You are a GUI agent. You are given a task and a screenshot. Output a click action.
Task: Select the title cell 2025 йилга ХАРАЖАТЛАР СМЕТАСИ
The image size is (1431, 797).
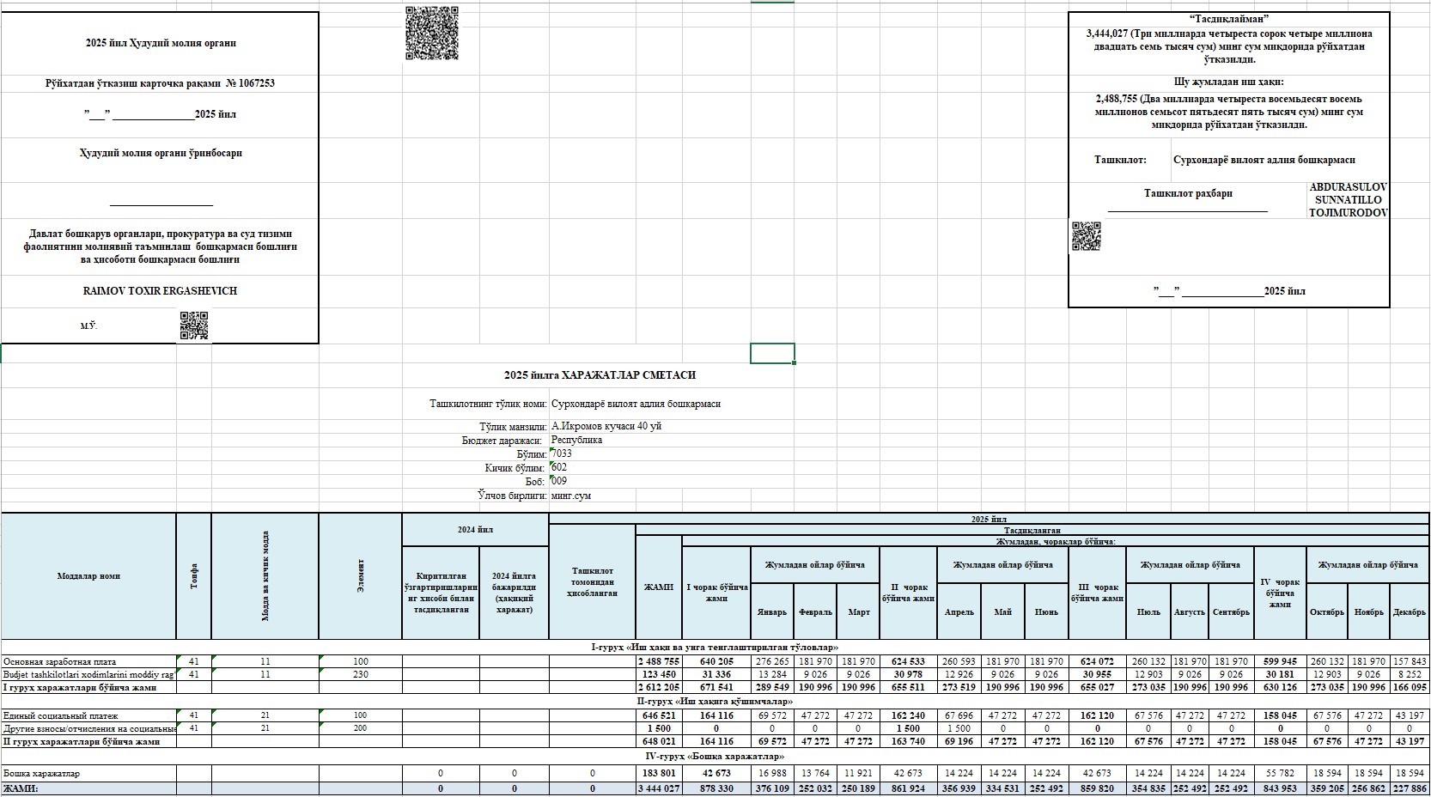coord(600,375)
